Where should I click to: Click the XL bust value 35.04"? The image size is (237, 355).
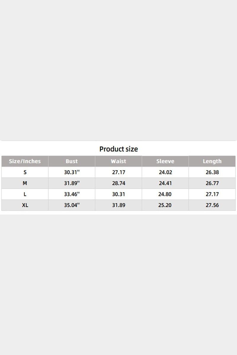pos(72,205)
